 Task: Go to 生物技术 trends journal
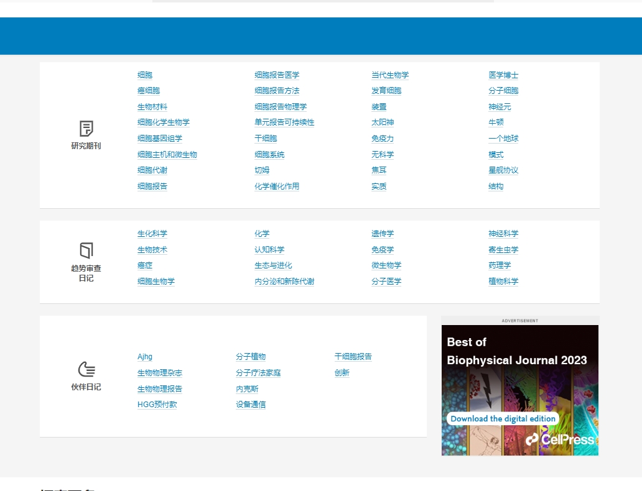152,250
